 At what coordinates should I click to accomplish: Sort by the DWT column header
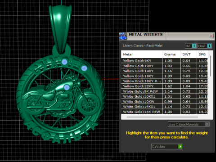click(189, 54)
